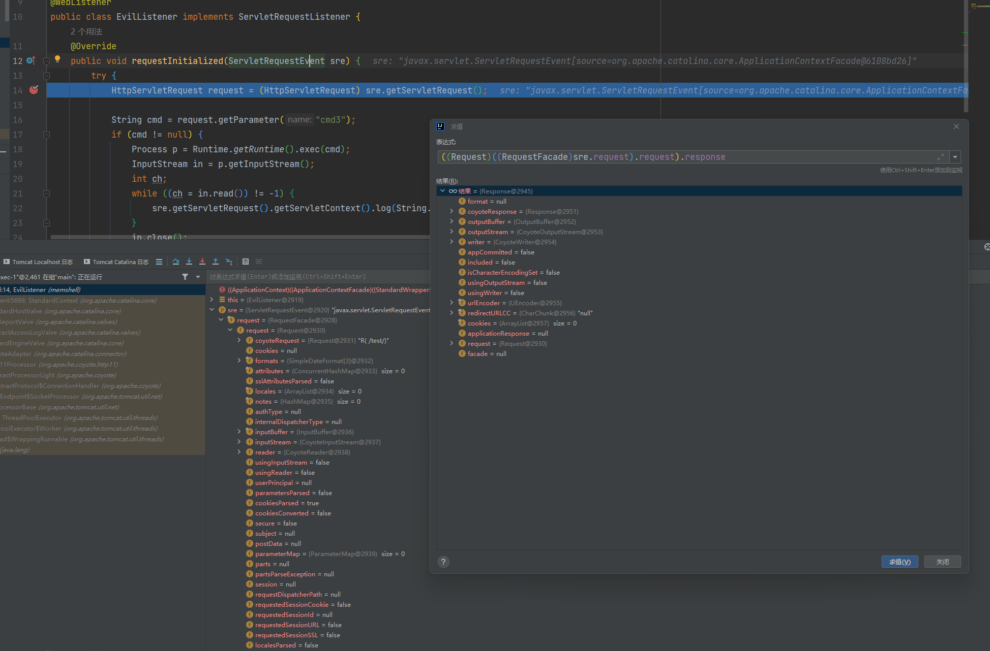Click the override gutter icon on line 12
Screen dimensions: 990x651
coord(31,61)
